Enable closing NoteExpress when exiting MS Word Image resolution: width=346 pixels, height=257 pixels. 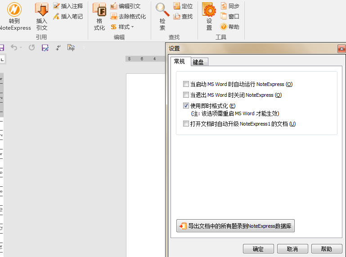tap(186, 95)
